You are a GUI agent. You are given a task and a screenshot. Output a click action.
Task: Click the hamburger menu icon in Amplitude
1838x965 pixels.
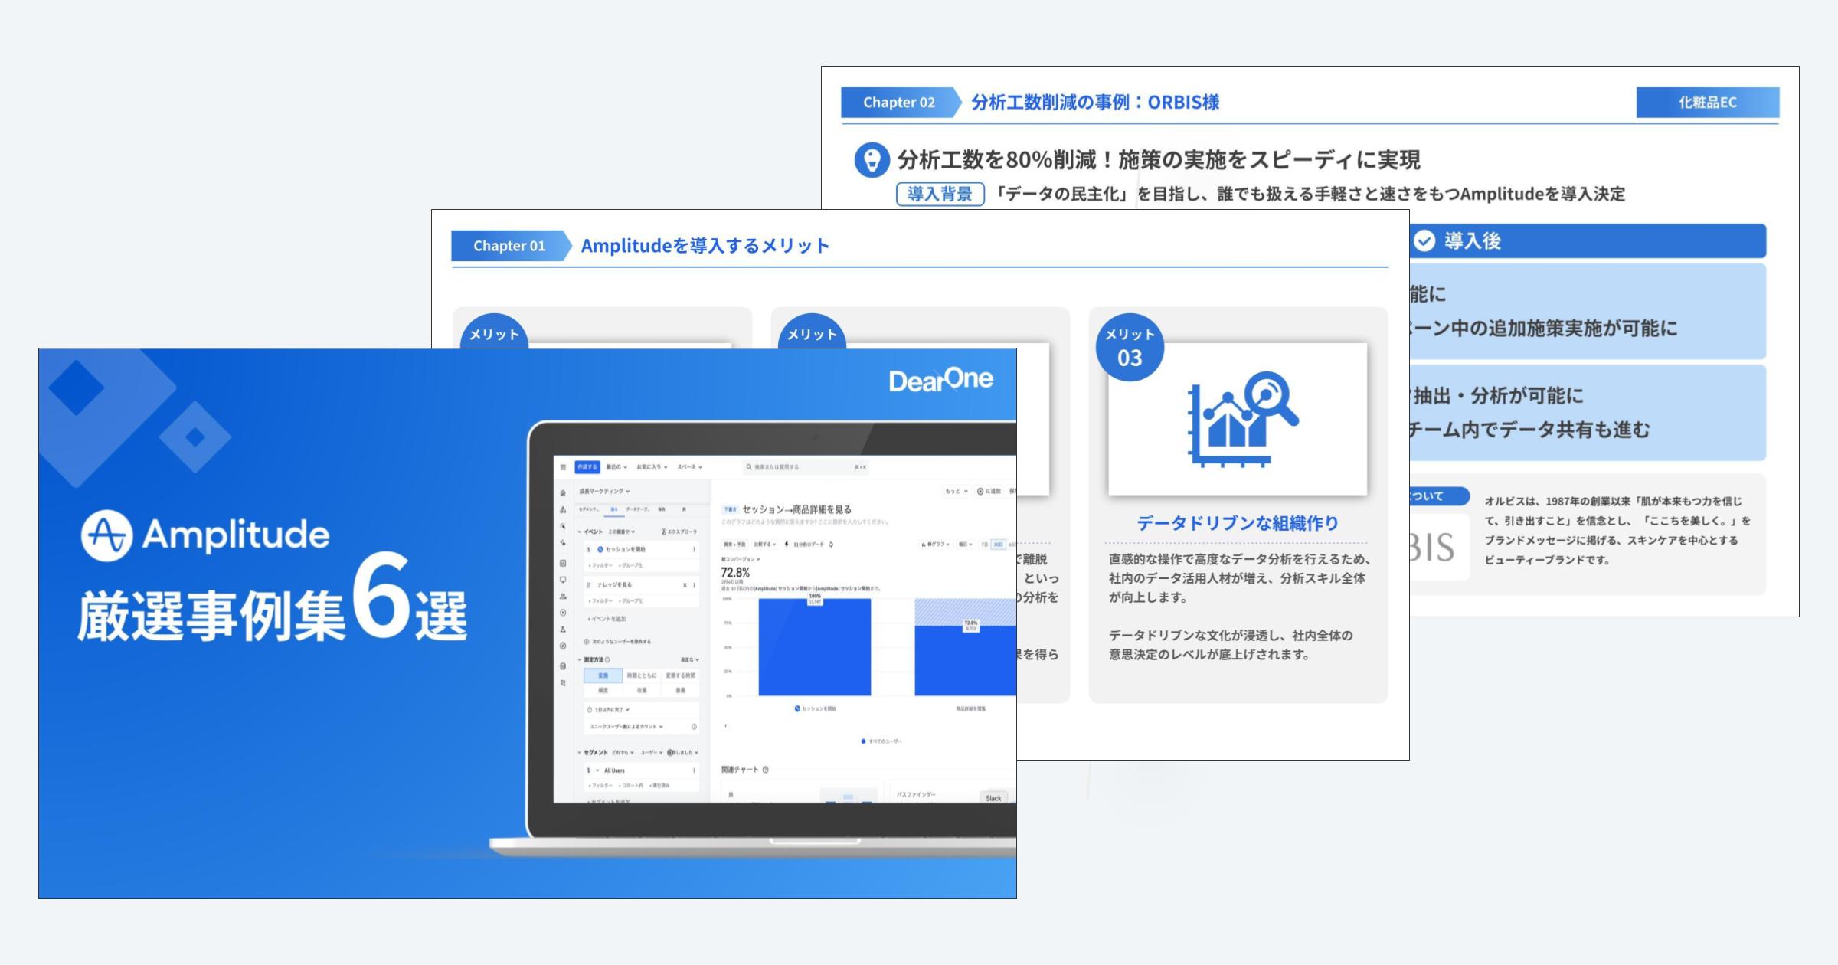coord(563,467)
